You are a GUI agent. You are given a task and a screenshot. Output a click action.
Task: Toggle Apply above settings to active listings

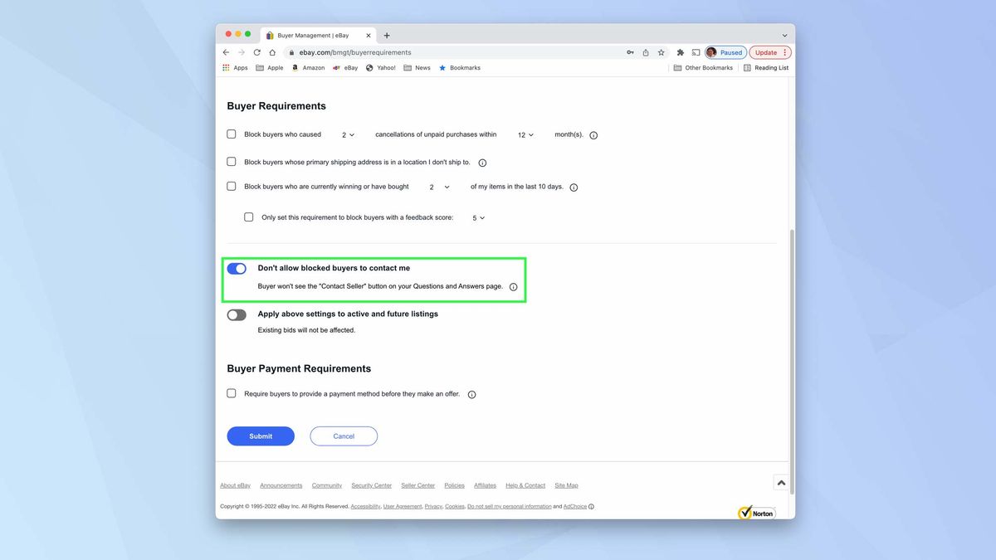[x=237, y=315]
